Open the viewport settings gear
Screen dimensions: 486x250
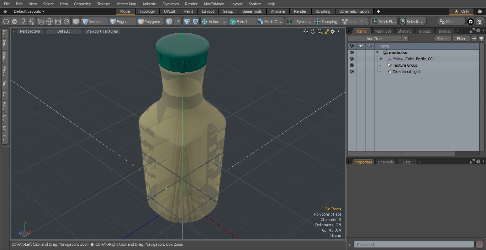click(333, 32)
